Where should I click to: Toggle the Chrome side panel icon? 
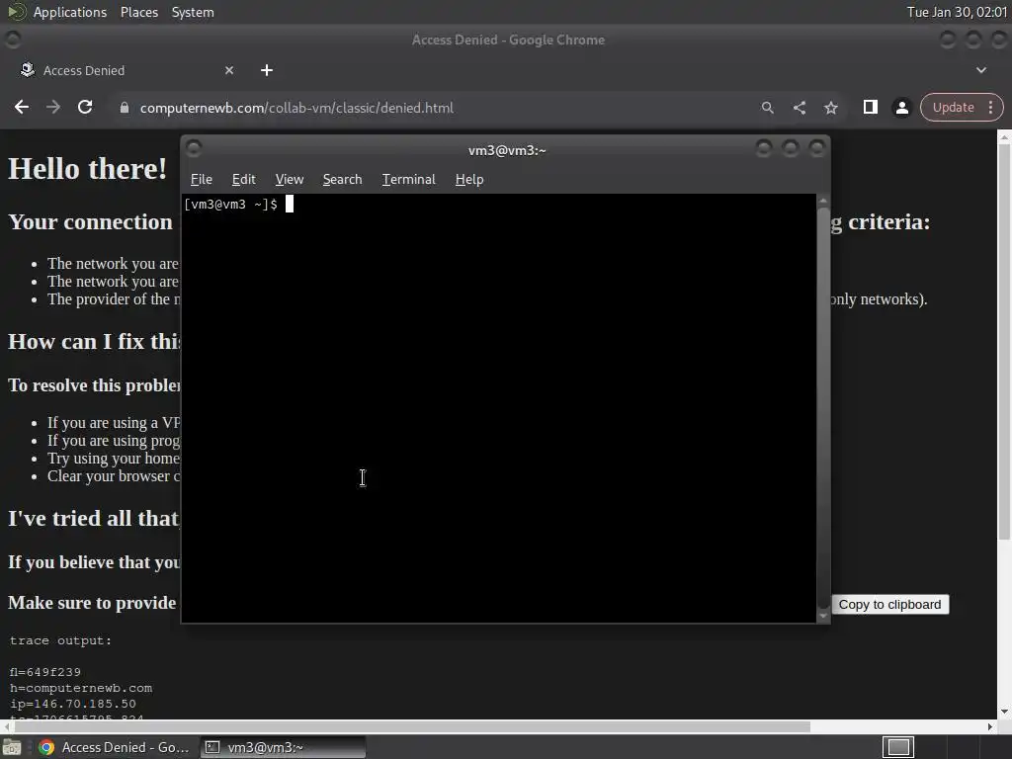pyautogui.click(x=870, y=107)
